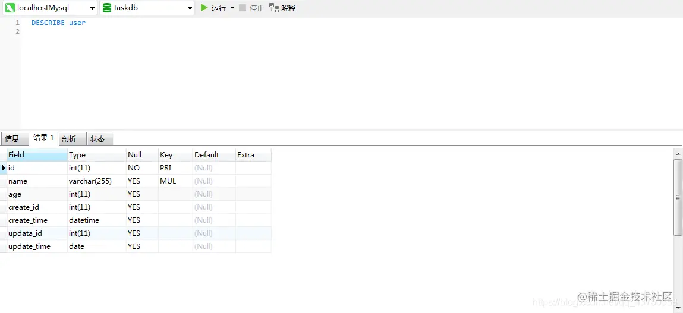Select the 'update_time' field cell
Image resolution: width=683 pixels, height=313 pixels.
coord(37,246)
